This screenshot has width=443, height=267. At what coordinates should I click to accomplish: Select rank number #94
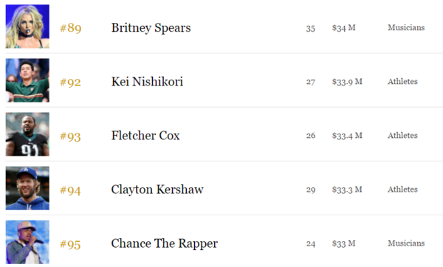70,190
